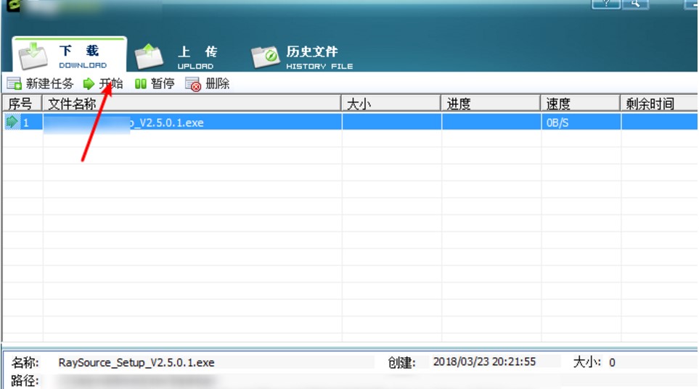The image size is (699, 389).
Task: Click the 剩余时间 column header
Action: point(659,104)
